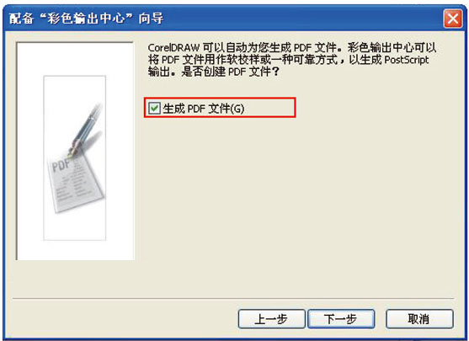Click the question 是否创建 PDF 文件？
The width and height of the screenshot is (469, 341).
point(230,72)
